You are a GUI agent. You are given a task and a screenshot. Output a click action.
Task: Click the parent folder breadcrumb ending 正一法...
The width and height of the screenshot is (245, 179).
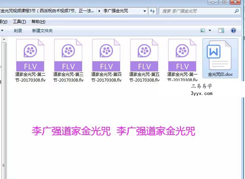(x=47, y=11)
